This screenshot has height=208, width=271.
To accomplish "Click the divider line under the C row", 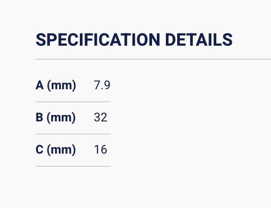I will coord(73,166).
